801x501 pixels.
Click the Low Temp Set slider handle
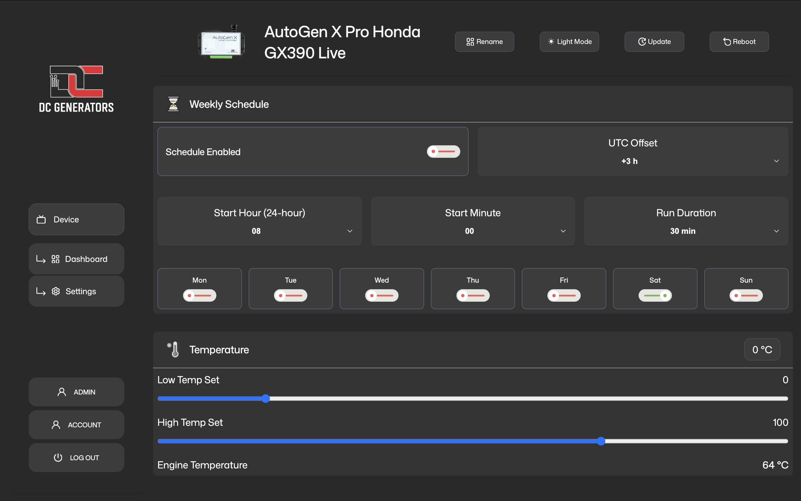pyautogui.click(x=265, y=399)
